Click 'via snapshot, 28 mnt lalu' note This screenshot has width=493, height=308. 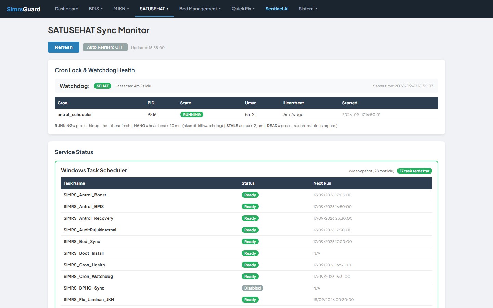371,171
